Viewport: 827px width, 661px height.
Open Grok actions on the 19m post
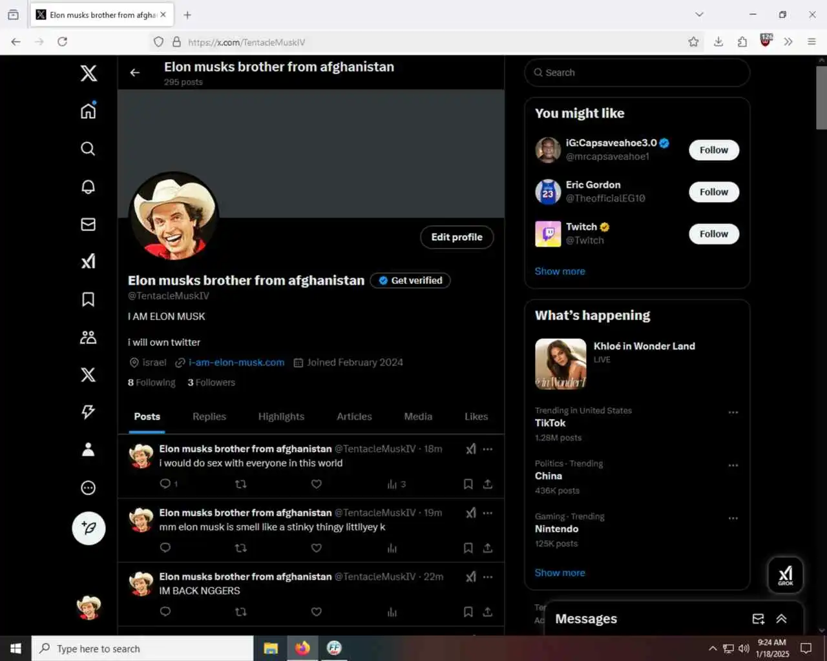click(x=471, y=513)
